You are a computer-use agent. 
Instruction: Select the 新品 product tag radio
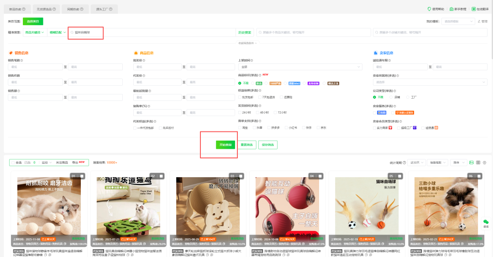[253, 84]
